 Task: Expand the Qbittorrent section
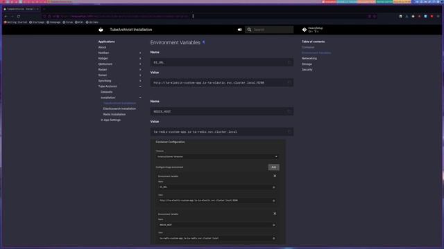click(x=140, y=64)
